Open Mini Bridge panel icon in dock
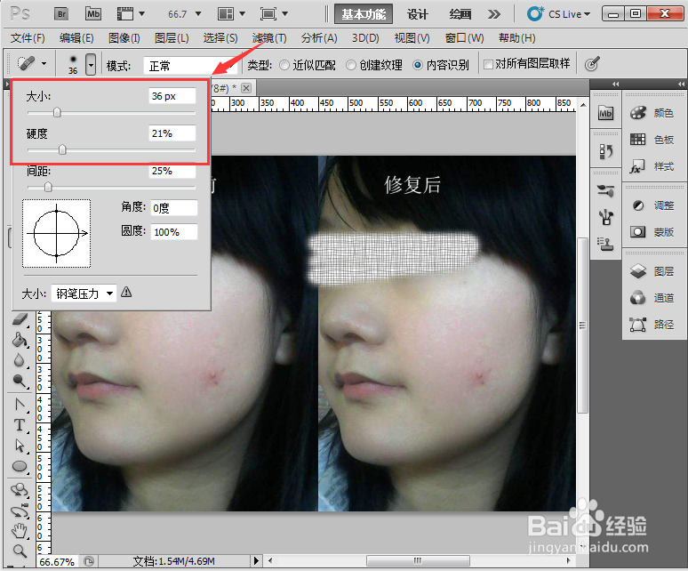This screenshot has width=688, height=571. click(605, 113)
